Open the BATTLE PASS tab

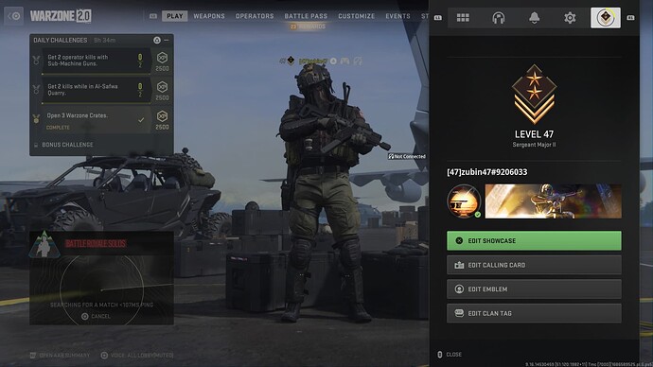pos(306,16)
